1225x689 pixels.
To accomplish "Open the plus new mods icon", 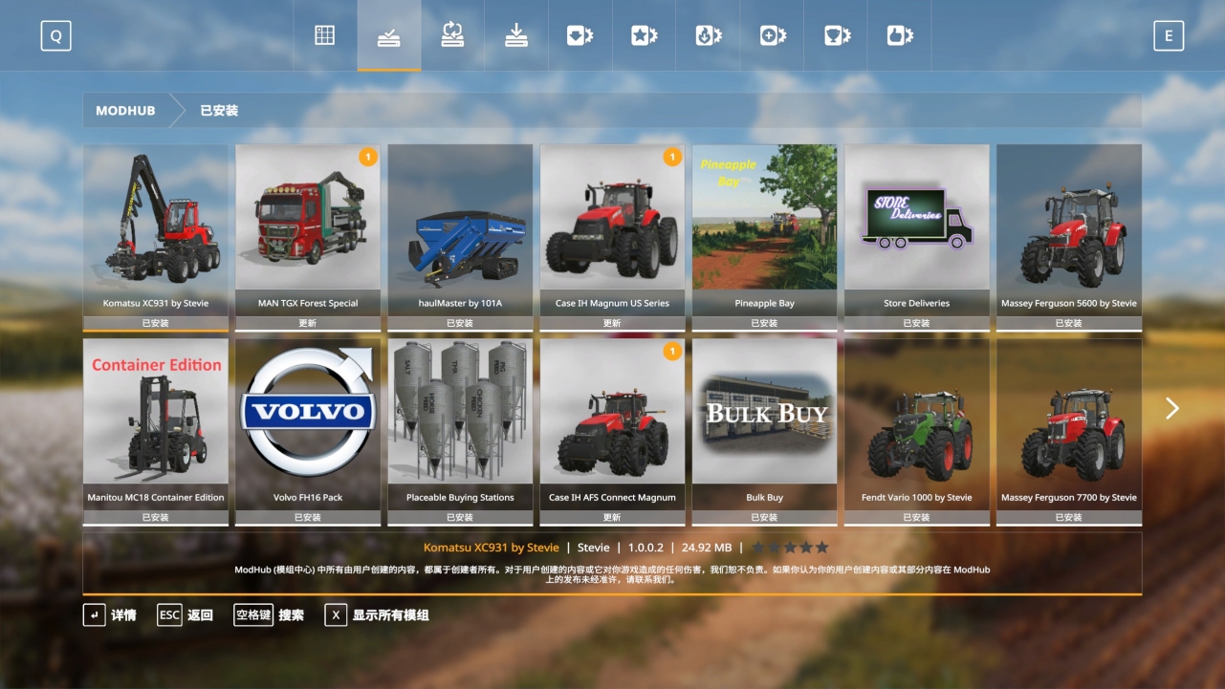I will [772, 36].
